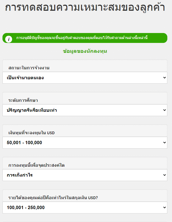
Task: Click the การทดสอบความเหมาะสมของลูกค้า page title
Action: click(x=85, y=8)
